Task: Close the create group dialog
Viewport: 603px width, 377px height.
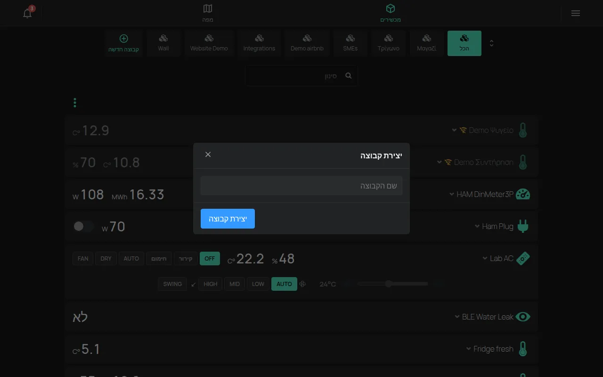Action: click(208, 155)
